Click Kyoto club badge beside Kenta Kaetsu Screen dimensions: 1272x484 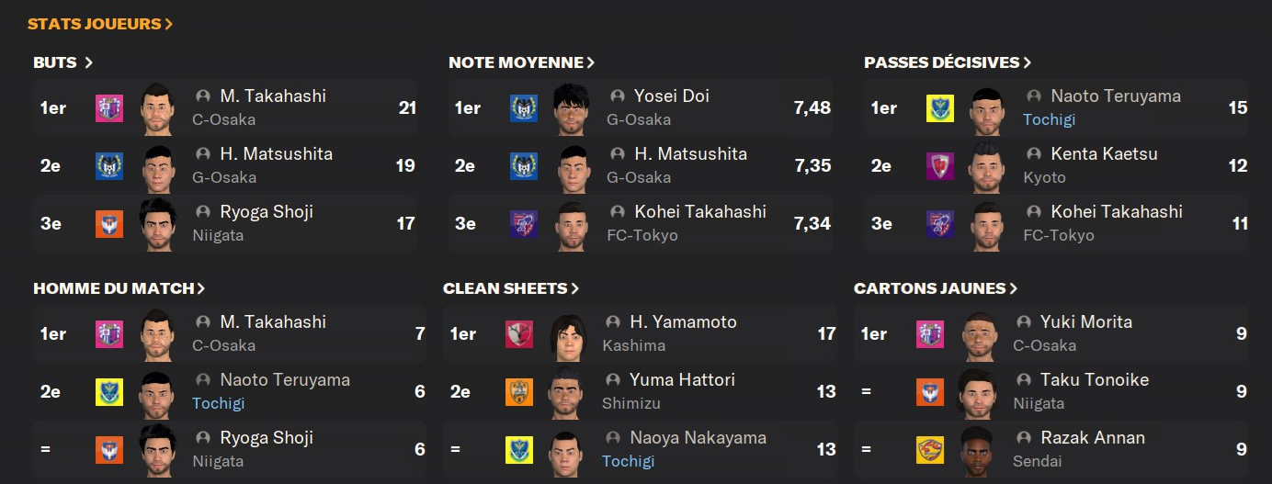point(940,166)
